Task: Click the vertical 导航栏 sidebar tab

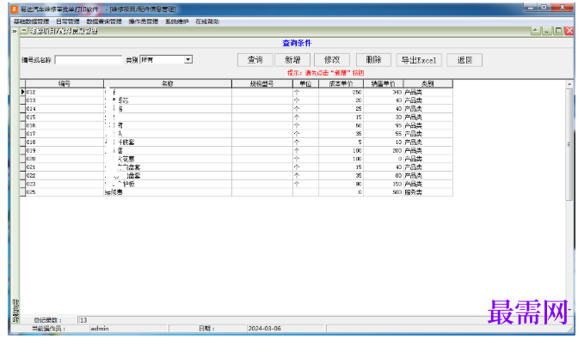Action: 15,311
